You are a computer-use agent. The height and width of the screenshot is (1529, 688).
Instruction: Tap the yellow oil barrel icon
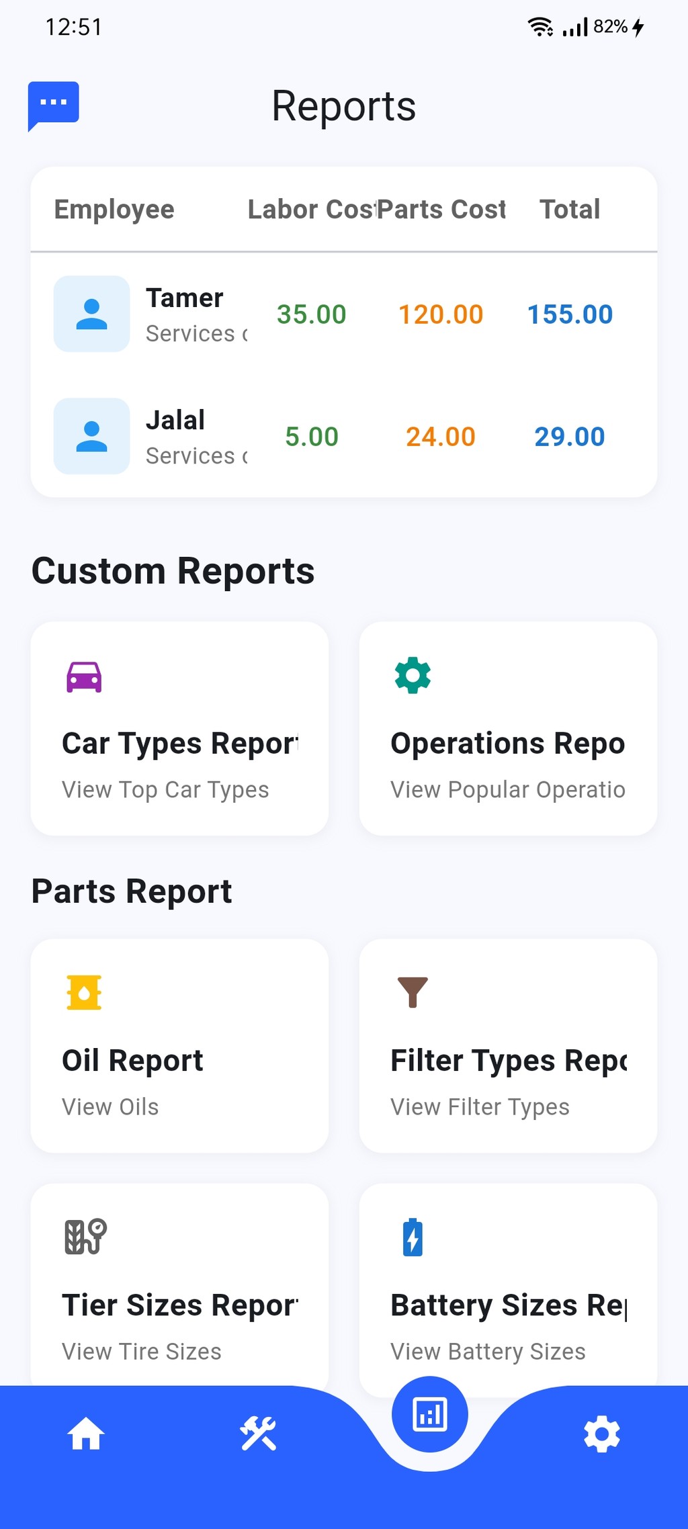(84, 992)
